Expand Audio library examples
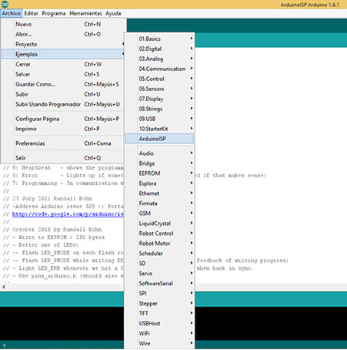This screenshot has height=350, width=347. point(159,153)
